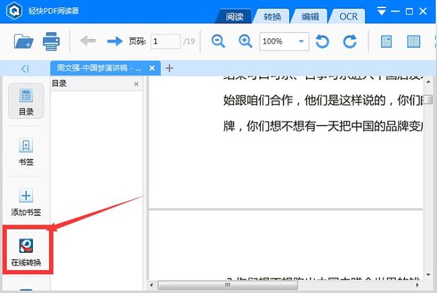This screenshot has height=293, width=437.
Task: Switch to the 转换 tab
Action: (274, 16)
